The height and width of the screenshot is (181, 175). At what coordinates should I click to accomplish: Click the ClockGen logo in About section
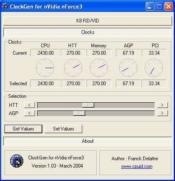coord(17,161)
